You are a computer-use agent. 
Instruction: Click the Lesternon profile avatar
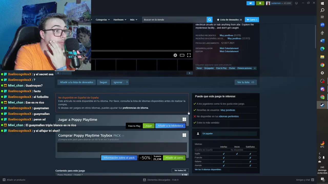268,3
